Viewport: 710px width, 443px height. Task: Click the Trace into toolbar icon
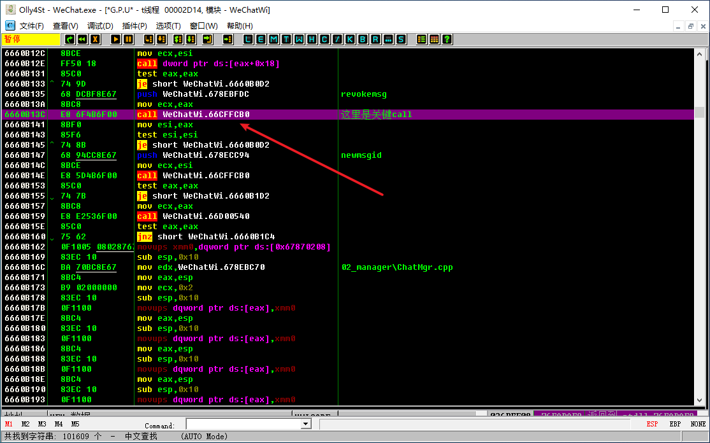(x=178, y=39)
